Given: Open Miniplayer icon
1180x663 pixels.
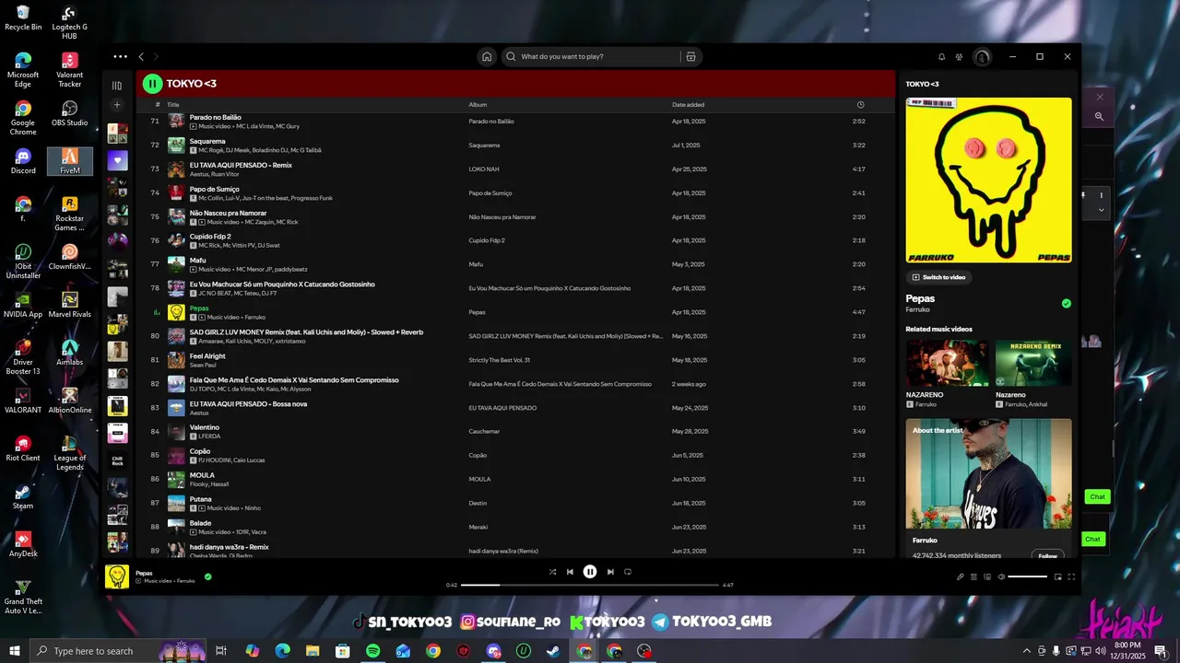Looking at the screenshot, I should pyautogui.click(x=1058, y=576).
